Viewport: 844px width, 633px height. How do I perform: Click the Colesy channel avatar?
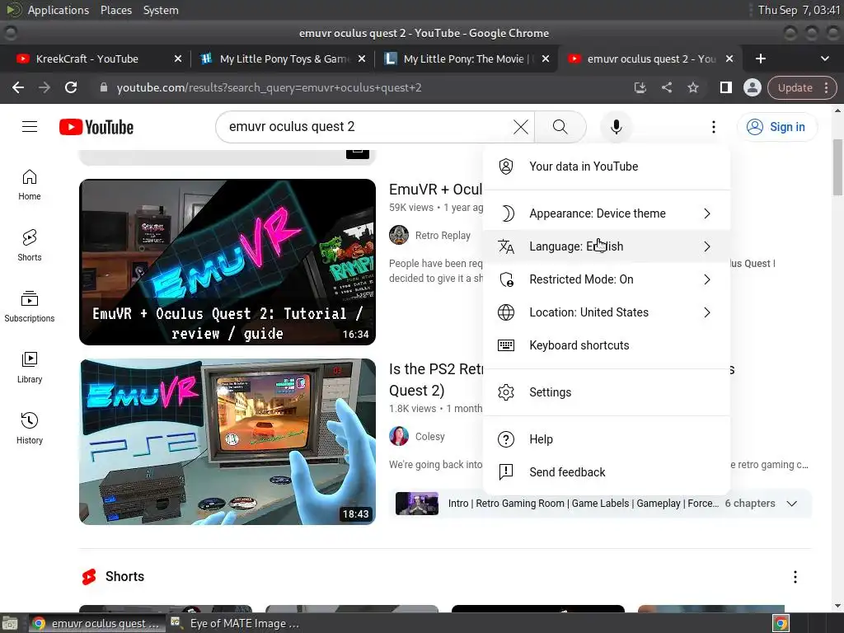click(x=399, y=436)
